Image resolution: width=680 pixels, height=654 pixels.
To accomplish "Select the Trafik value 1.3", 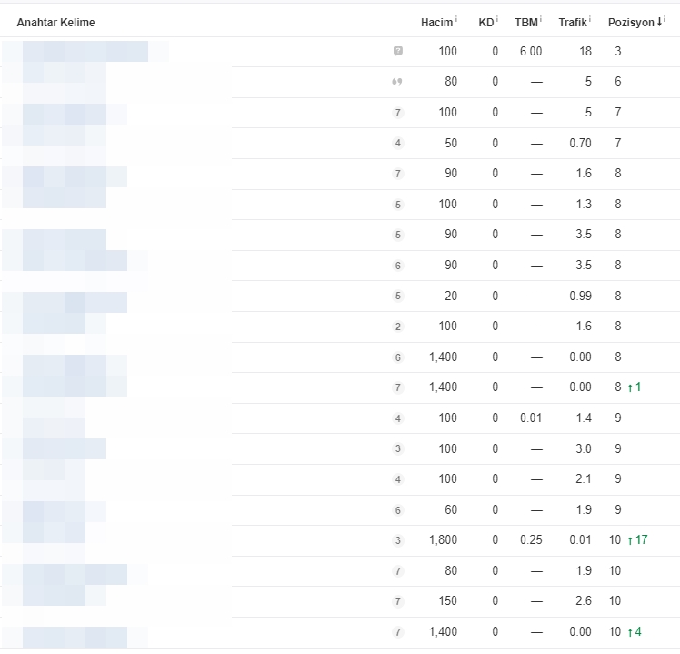I will click(x=584, y=205).
